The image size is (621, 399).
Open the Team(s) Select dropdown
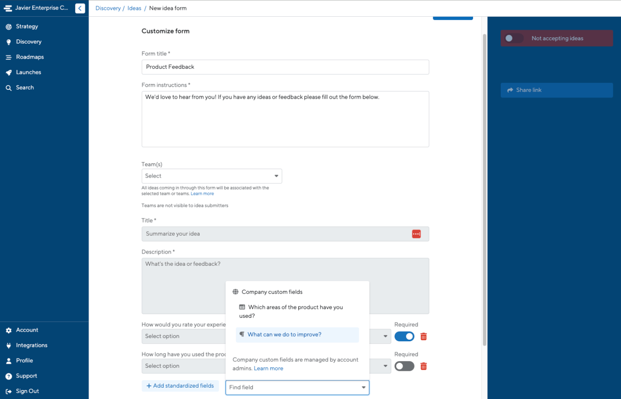pyautogui.click(x=212, y=176)
